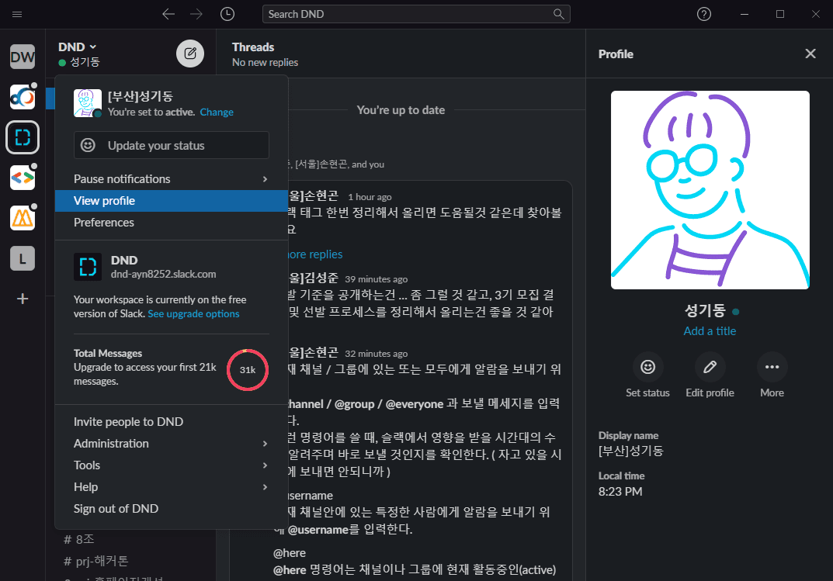This screenshot has height=581, width=833.
Task: Add a workspace with plus icon
Action: tap(23, 299)
